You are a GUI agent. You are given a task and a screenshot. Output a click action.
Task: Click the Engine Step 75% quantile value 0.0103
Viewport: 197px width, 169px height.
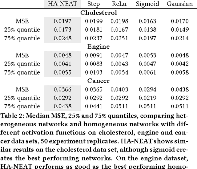[x=94, y=73]
